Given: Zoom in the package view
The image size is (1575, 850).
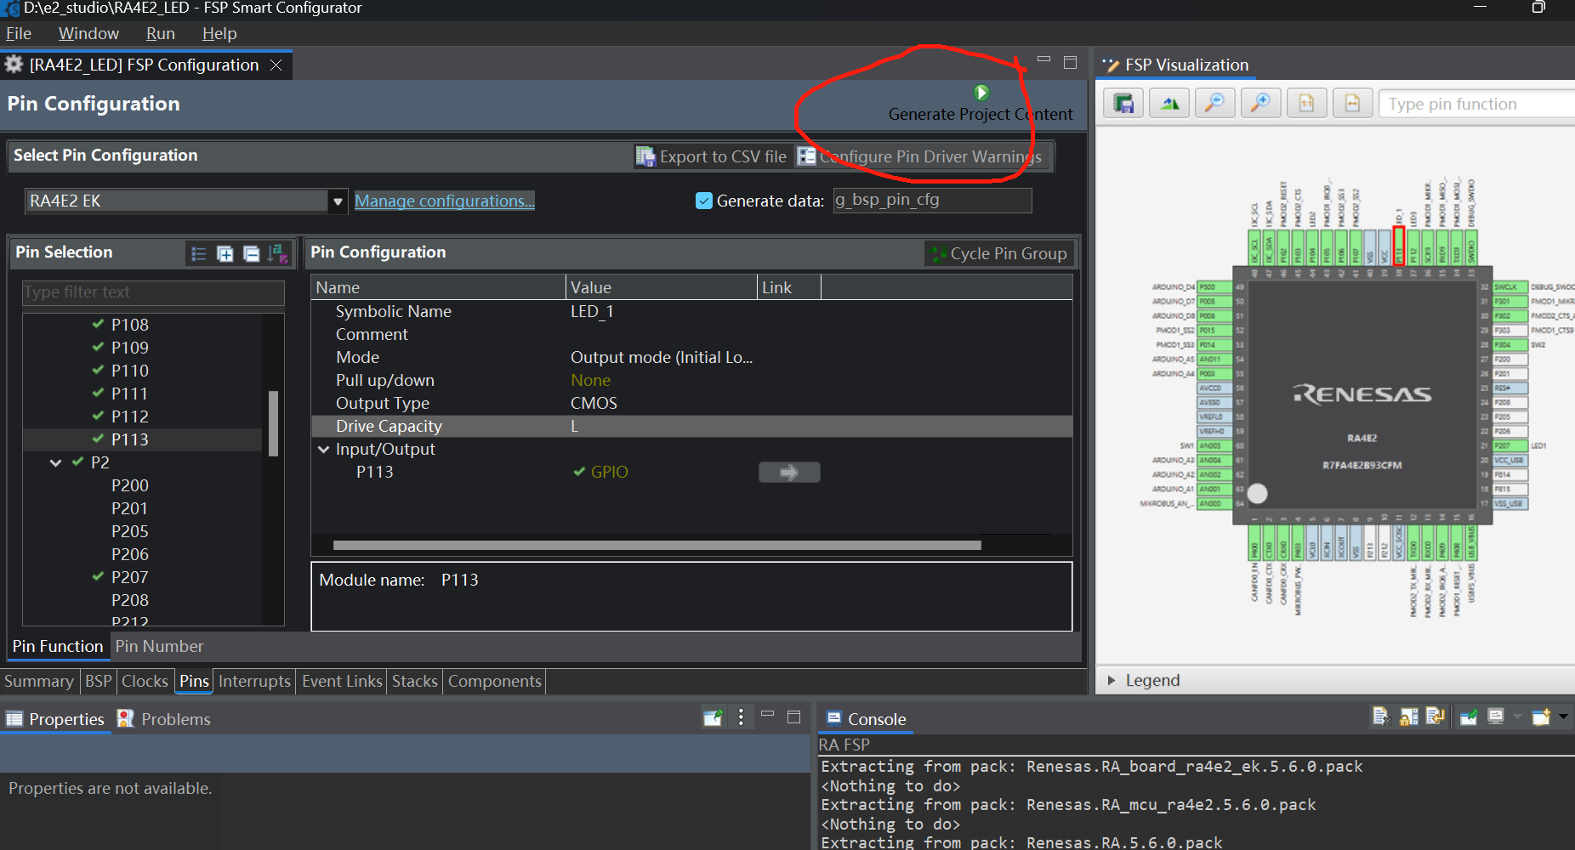Looking at the screenshot, I should pyautogui.click(x=1262, y=104).
